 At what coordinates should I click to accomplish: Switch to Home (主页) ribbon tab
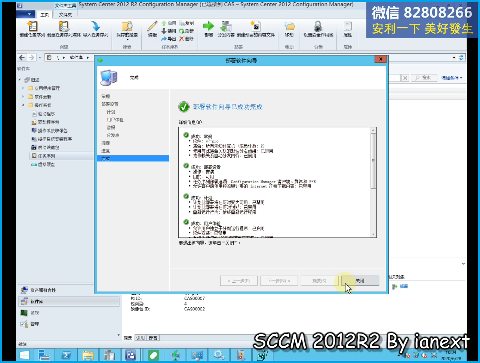point(44,15)
